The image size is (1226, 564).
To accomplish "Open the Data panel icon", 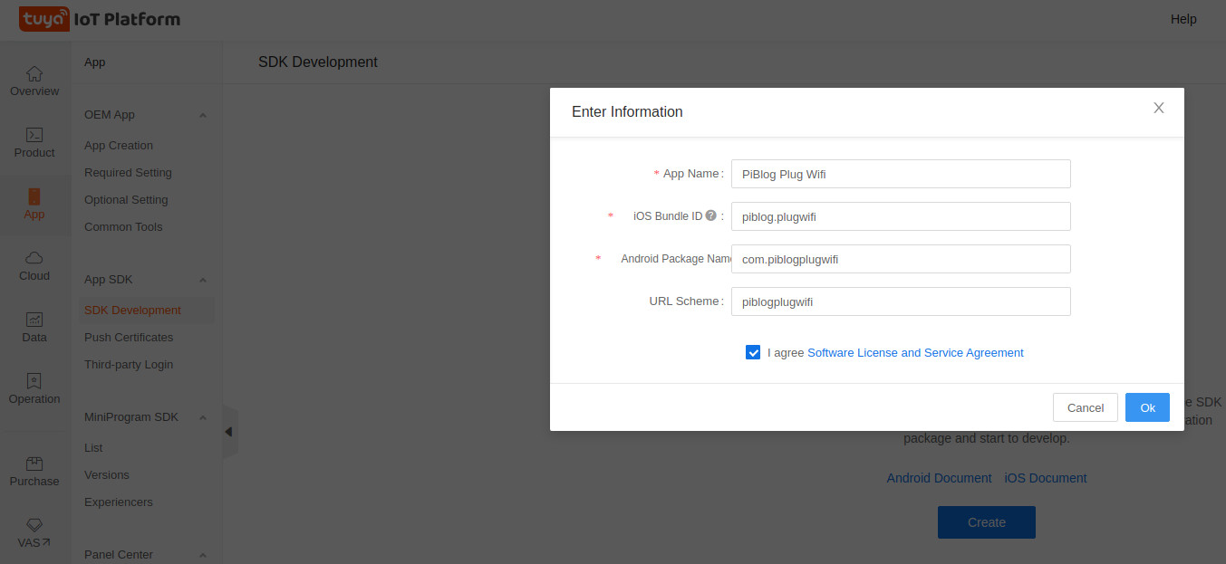I will 34,326.
